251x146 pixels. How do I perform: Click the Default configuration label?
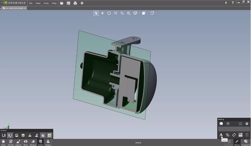(x=138, y=142)
